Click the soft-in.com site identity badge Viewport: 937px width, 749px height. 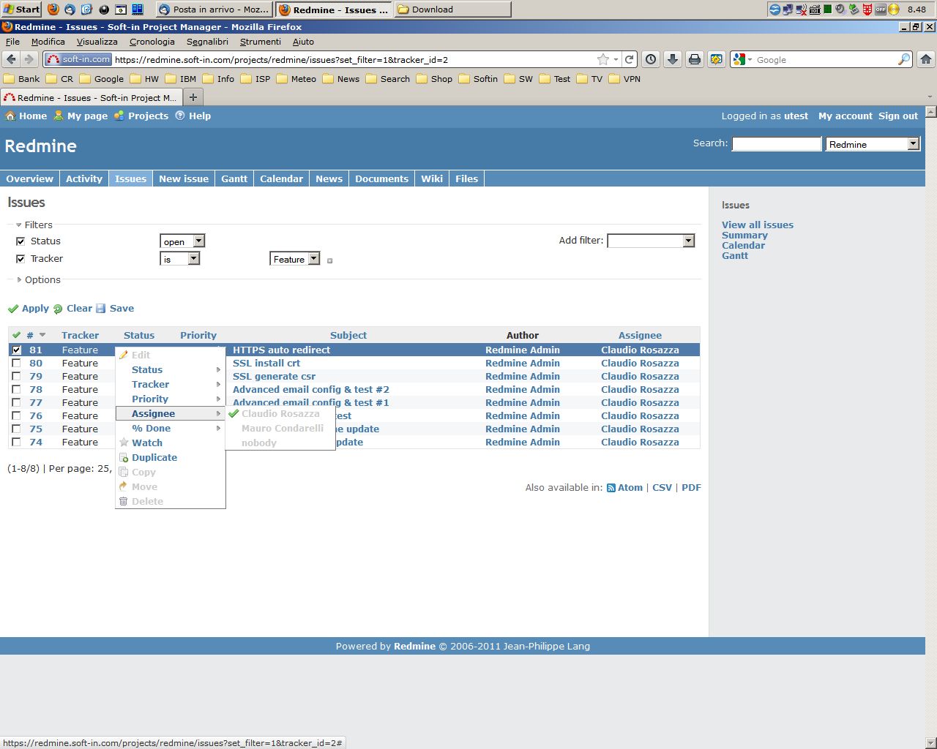(78, 59)
